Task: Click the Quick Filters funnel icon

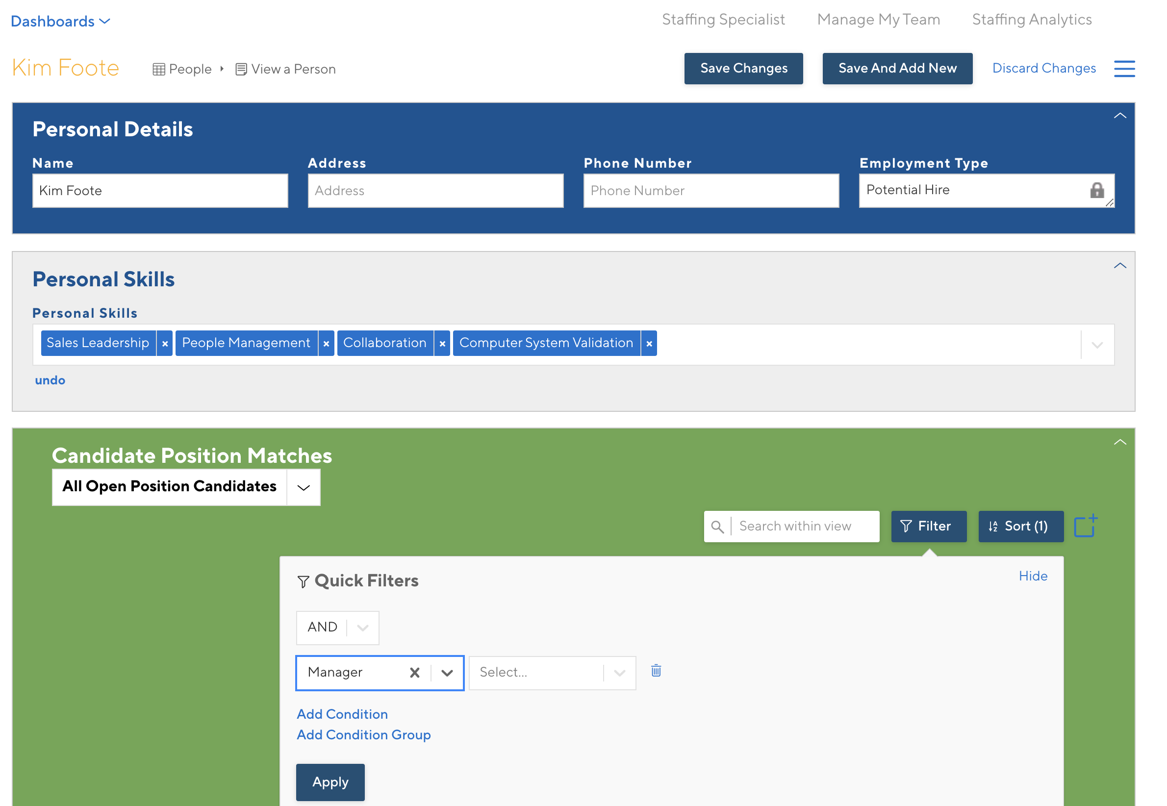Action: 303,582
